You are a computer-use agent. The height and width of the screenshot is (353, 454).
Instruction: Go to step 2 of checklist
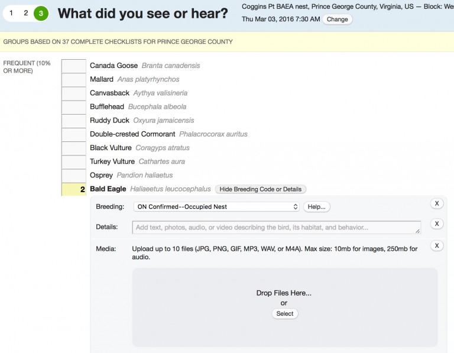25,13
